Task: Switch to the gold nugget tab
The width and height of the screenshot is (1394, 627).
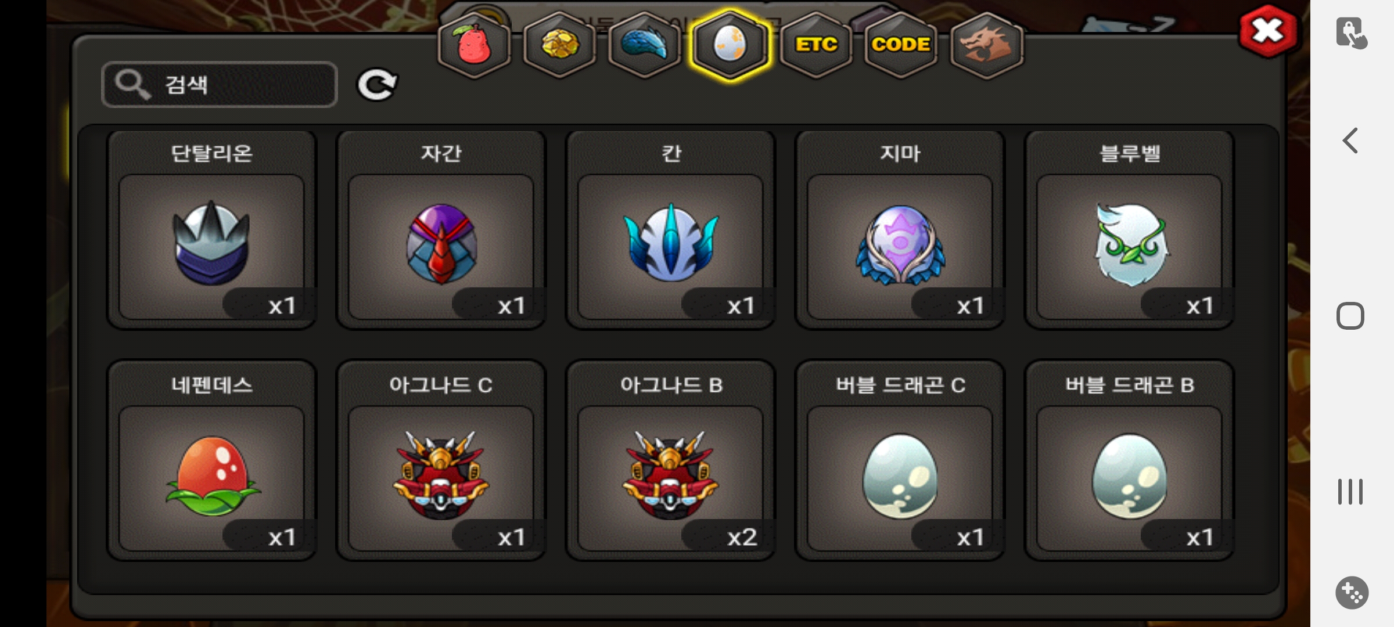Action: (x=559, y=45)
